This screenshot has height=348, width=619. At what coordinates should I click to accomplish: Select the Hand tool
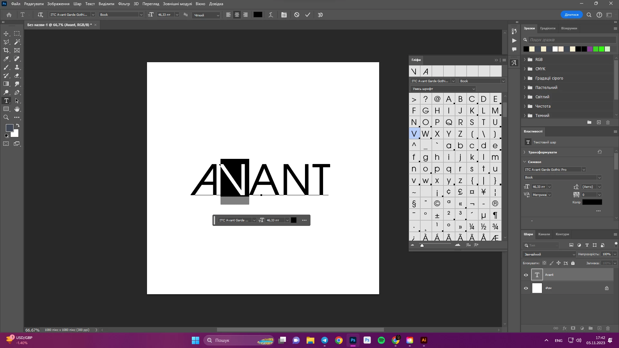tap(17, 109)
